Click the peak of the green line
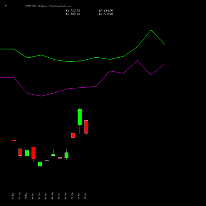The width and height of the screenshot is (206, 206). point(151,30)
